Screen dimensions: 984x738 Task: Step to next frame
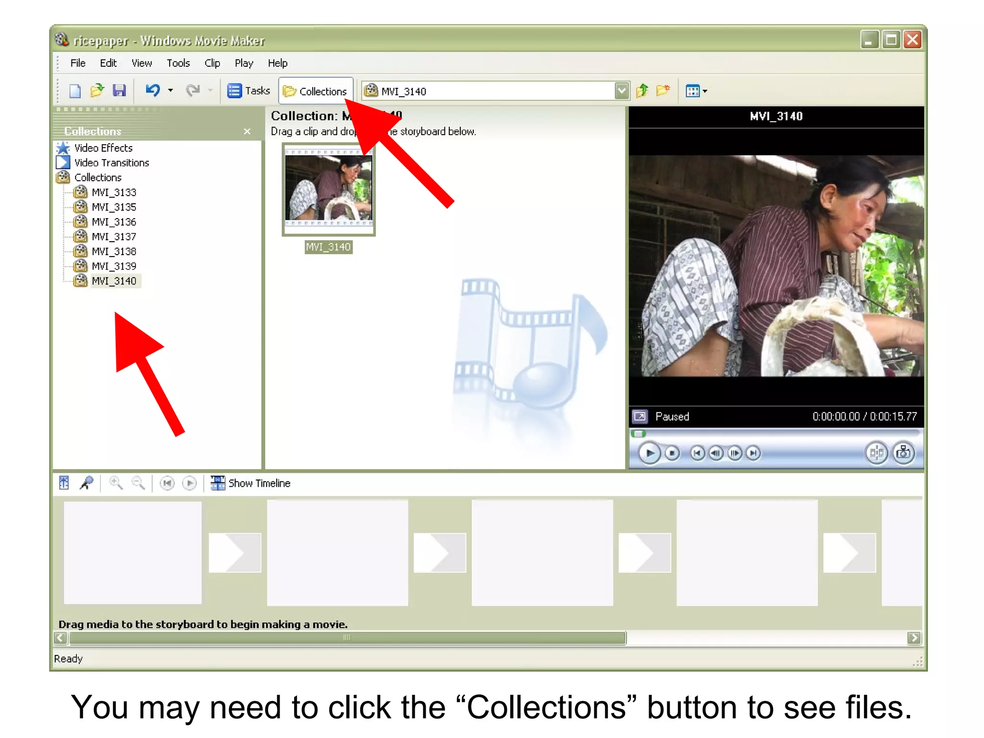point(735,453)
